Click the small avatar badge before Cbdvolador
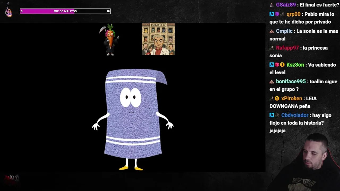 tap(277, 115)
